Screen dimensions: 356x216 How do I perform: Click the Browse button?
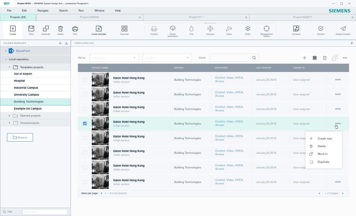pyautogui.click(x=20, y=137)
